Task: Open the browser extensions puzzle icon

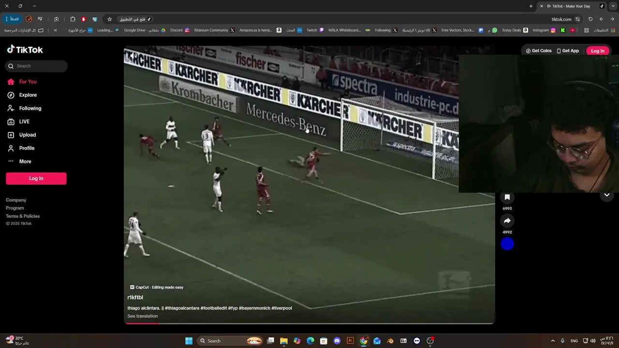Action: click(x=73, y=19)
